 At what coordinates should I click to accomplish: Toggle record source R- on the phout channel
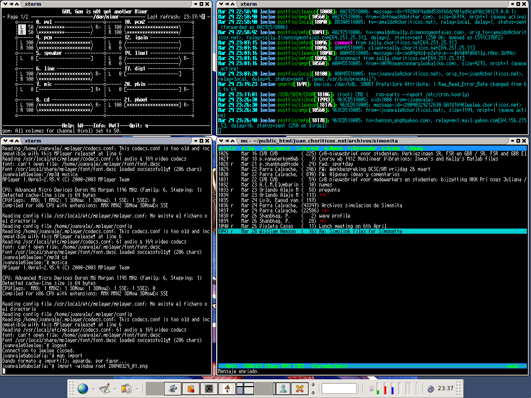[186, 105]
